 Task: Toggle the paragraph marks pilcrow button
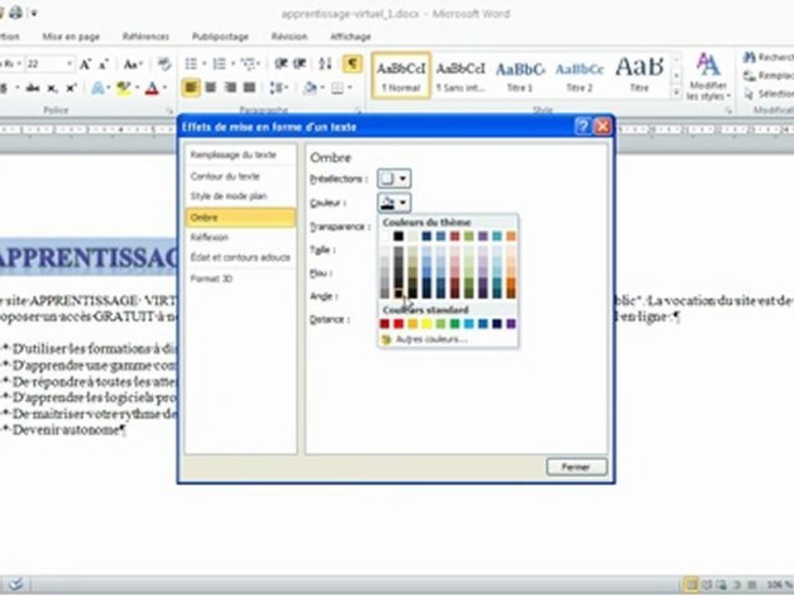coord(352,64)
